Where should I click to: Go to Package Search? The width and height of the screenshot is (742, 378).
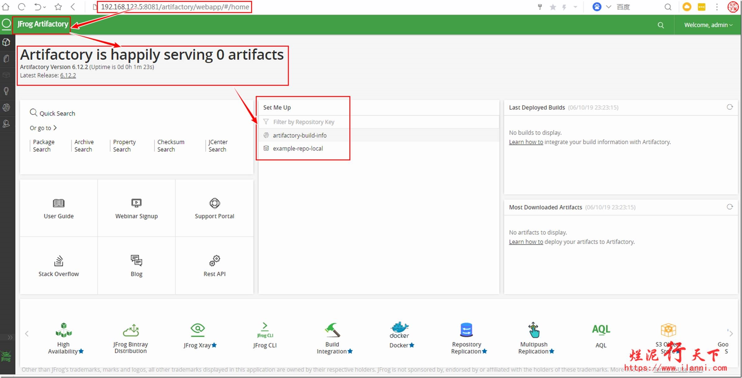43,146
